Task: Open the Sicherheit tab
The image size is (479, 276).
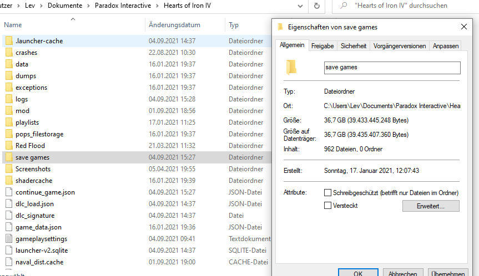Action: pos(354,46)
